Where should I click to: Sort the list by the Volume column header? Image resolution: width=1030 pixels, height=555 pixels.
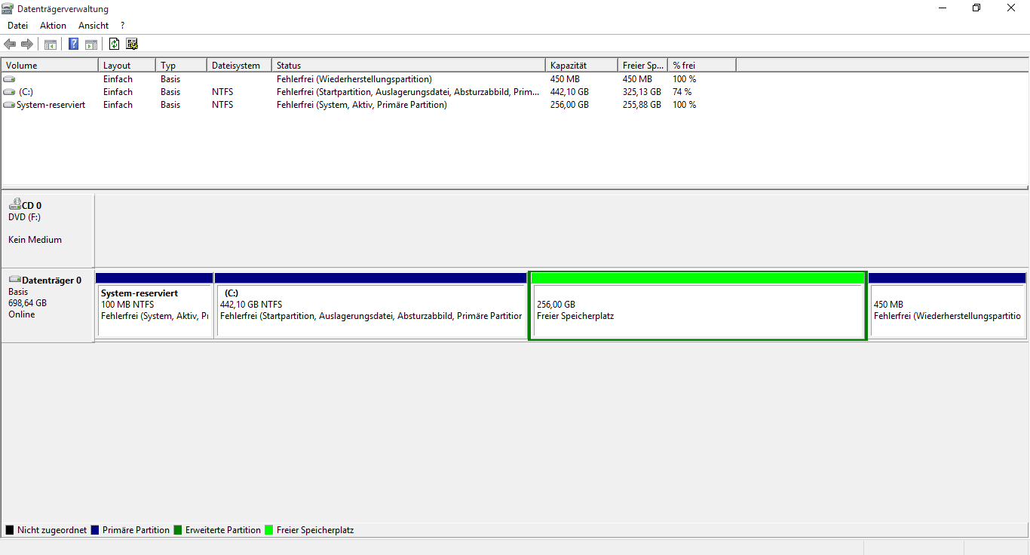(x=50, y=66)
